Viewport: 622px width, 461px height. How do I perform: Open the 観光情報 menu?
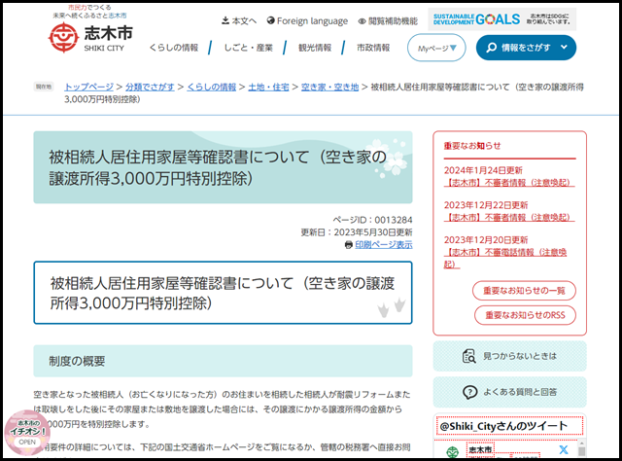point(315,48)
